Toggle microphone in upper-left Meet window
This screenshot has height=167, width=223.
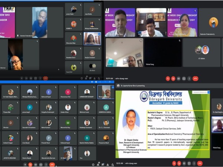(22, 78)
